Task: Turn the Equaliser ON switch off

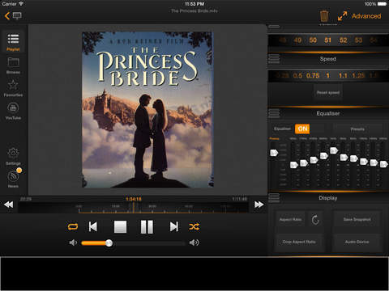Action: tap(310, 129)
